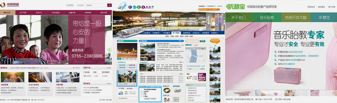Select second radio option in online poll
Image resolution: width=337 pixels, height=103 pixels.
141,93
